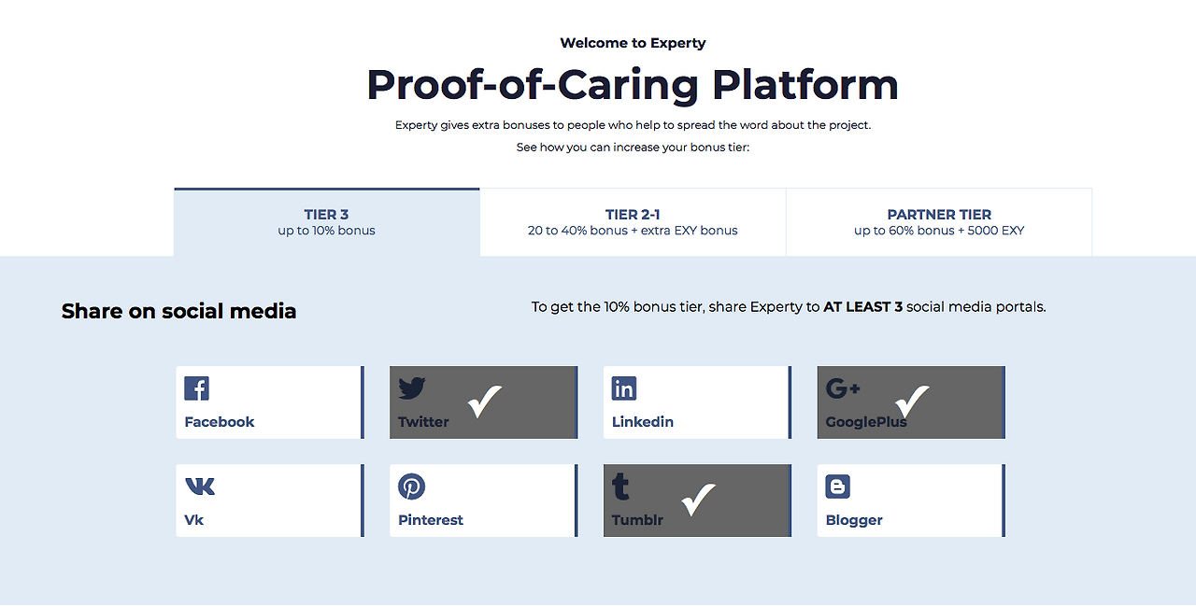Select the Blogger icon
The image size is (1196, 606).
837,486
